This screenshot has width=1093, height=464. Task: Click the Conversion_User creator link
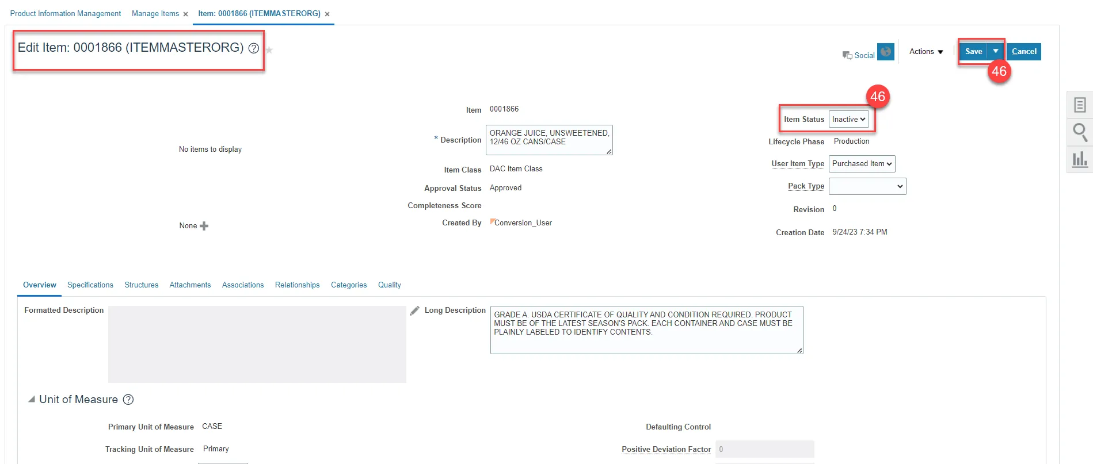[523, 223]
